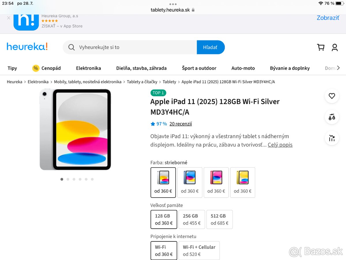Image resolution: width=346 pixels, height=260 pixels.
Task: Select the blue iPad color variant
Action: pyautogui.click(x=190, y=183)
